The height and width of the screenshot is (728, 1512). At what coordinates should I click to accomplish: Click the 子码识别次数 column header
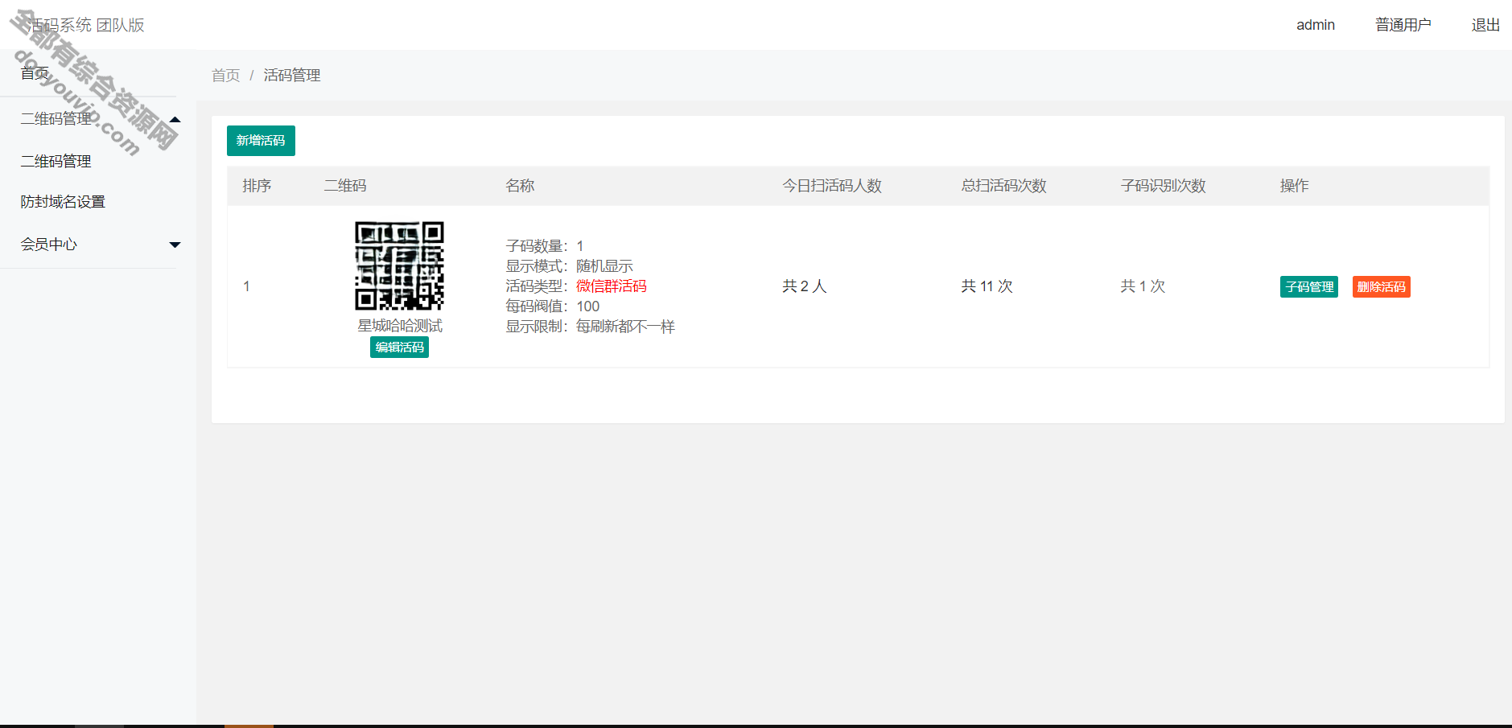1163,186
